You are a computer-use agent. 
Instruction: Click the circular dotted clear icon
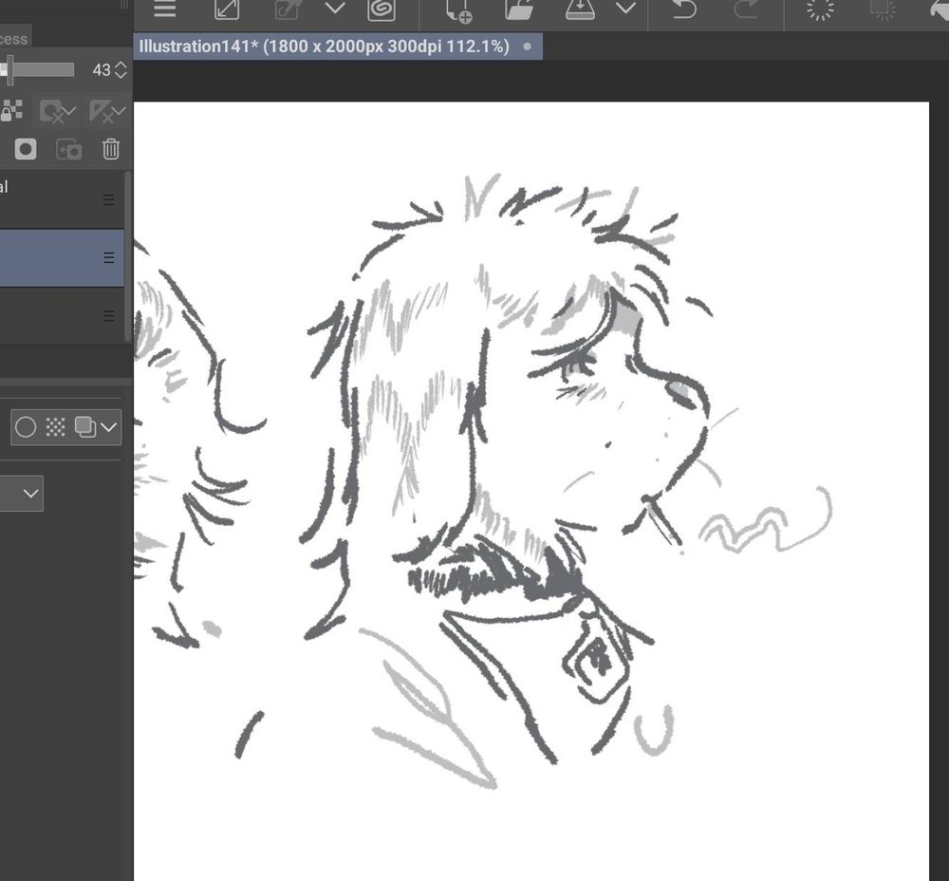click(820, 9)
